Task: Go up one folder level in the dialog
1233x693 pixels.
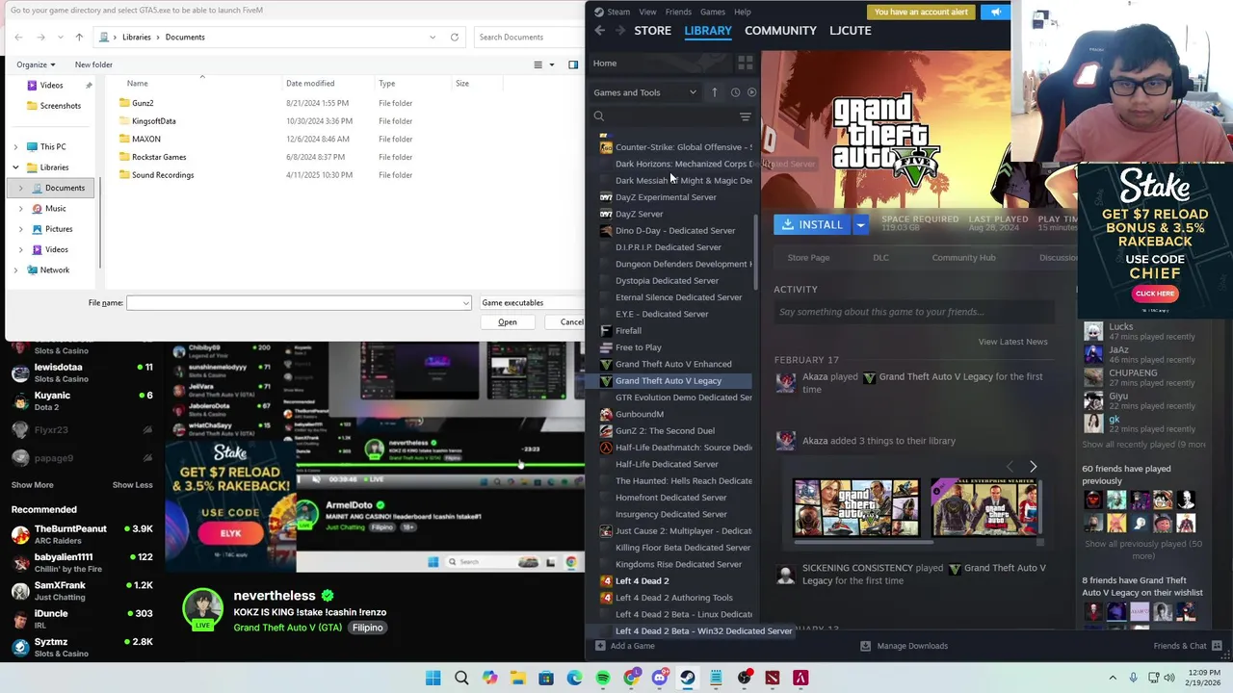Action: 79,37
